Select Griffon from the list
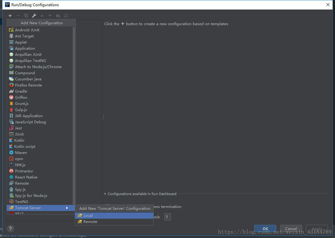 tap(40, 98)
